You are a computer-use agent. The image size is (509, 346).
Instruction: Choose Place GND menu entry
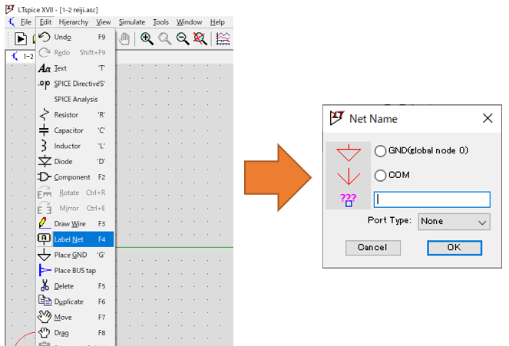point(76,255)
